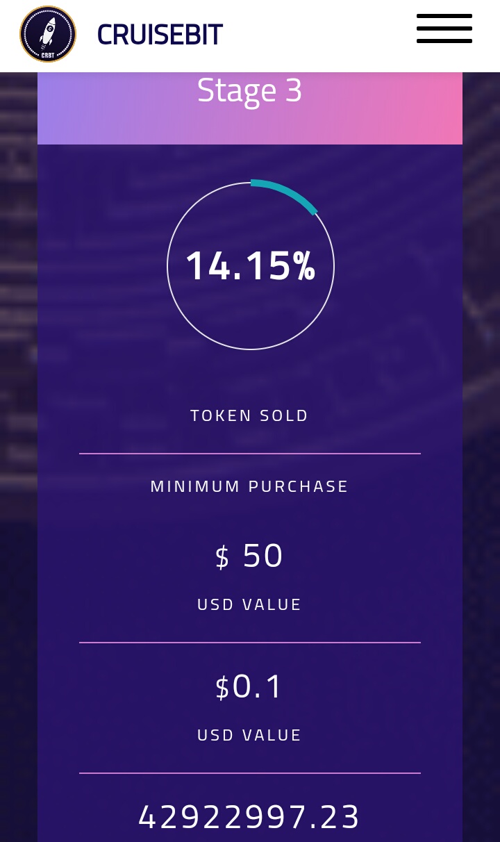Click the TOKEN SOLD label
The image size is (500, 842).
249,415
